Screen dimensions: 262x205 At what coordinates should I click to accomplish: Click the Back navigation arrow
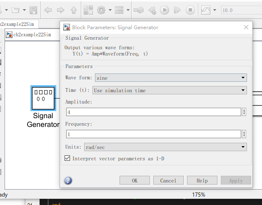(48, 10)
